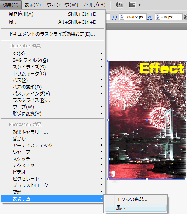The width and height of the screenshot is (187, 214).
Task: Open the ヘルプ(H) menu
Action: point(95,5)
